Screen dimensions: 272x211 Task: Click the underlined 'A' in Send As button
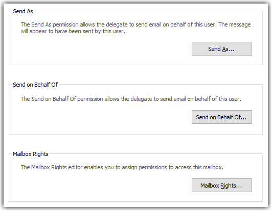click(224, 49)
